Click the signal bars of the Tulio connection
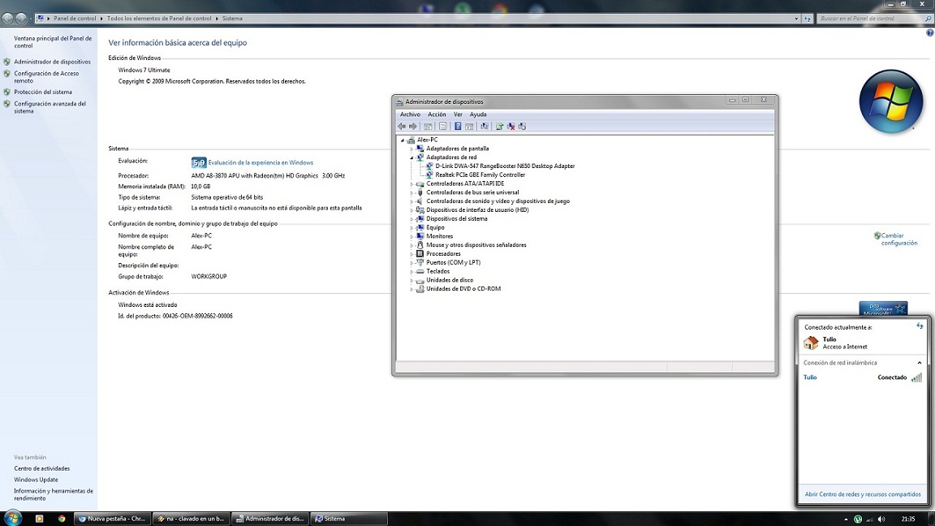Screen dimensions: 935x526 tap(916, 377)
